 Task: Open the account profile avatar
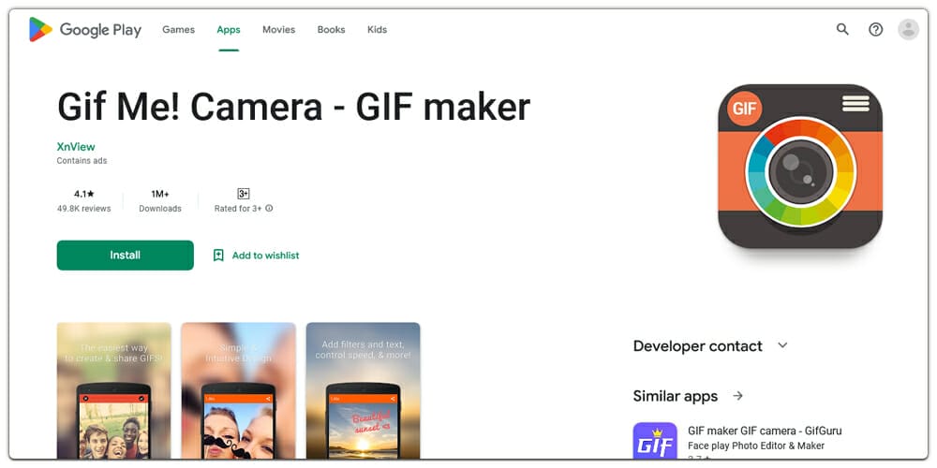coord(908,29)
